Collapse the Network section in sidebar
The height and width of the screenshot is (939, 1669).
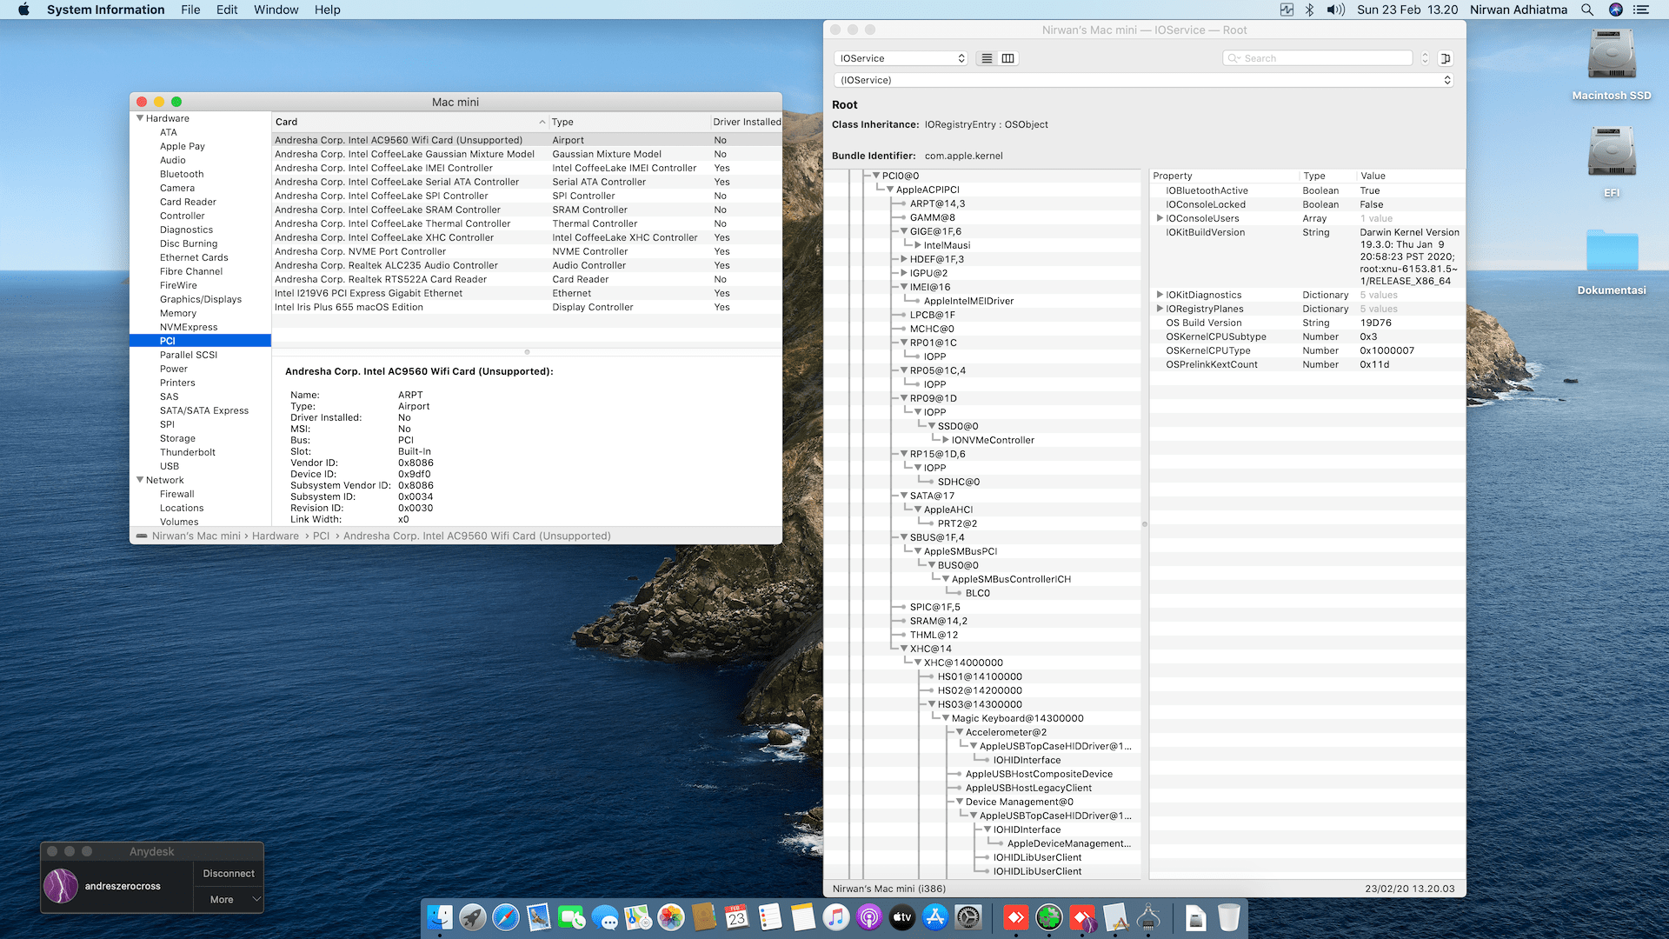pyautogui.click(x=140, y=480)
